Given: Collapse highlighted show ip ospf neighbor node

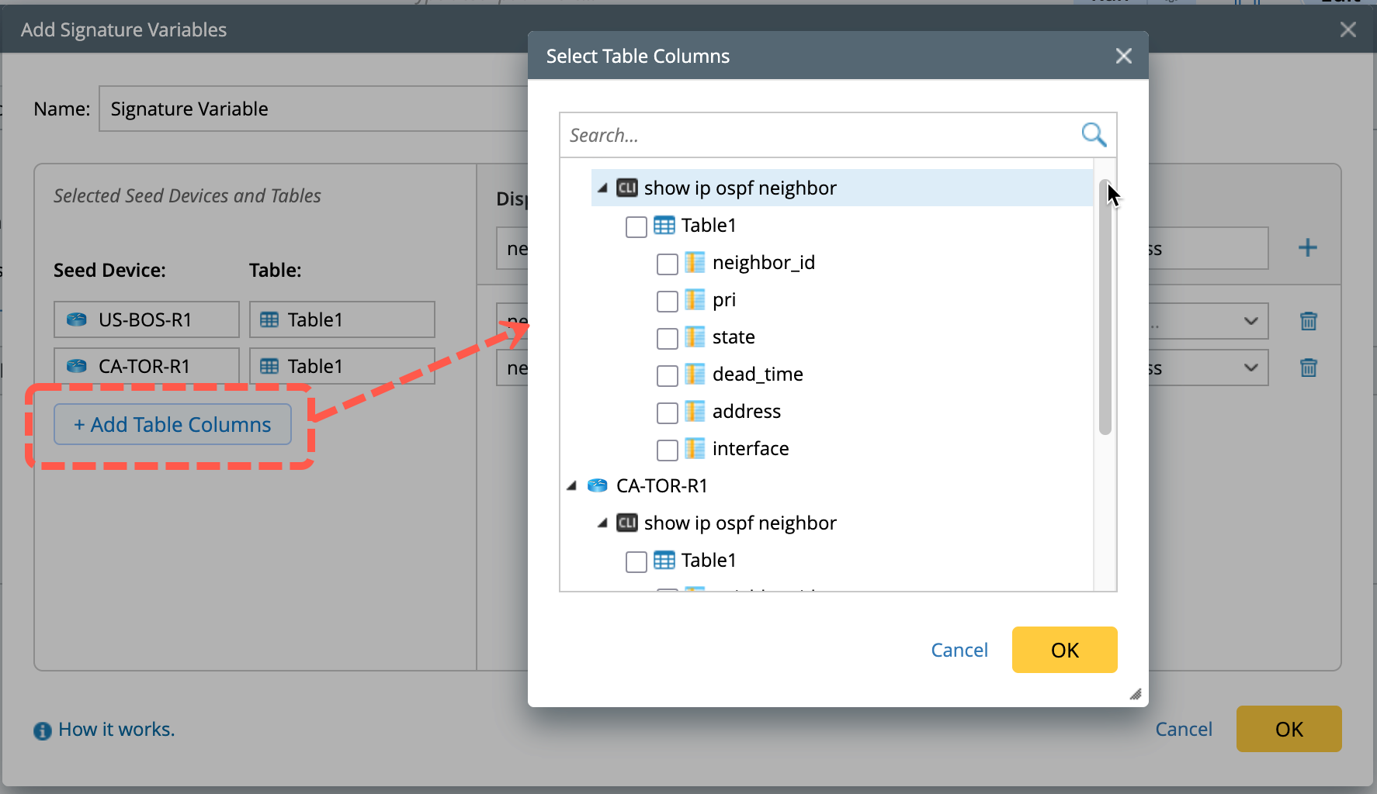Looking at the screenshot, I should point(602,188).
